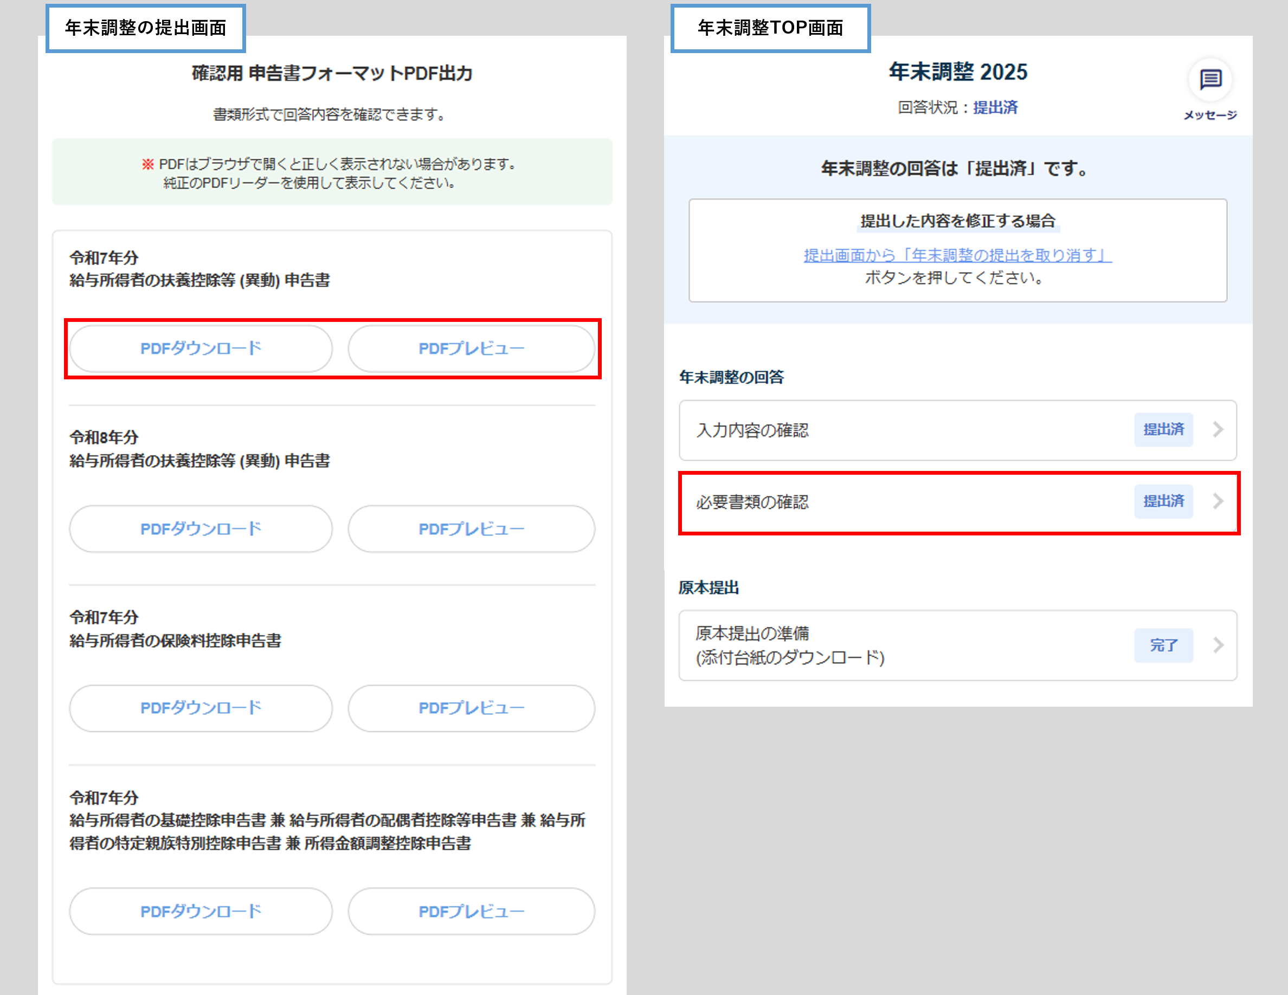1288x995 pixels.
Task: Preview PDF for 令和7年分 扶養控除等申告書
Action: pos(471,348)
